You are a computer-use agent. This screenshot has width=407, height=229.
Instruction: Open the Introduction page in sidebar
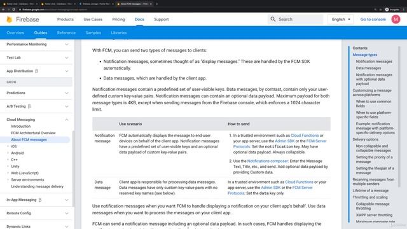tap(21, 126)
